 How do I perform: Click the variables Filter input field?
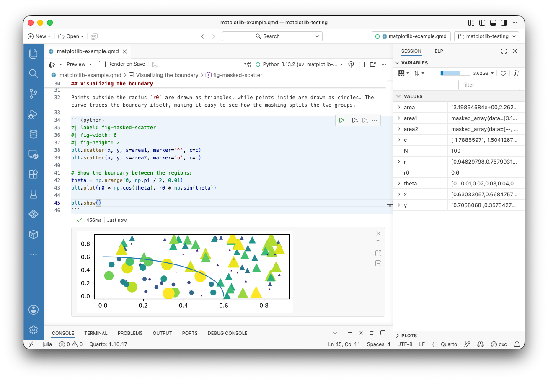point(489,85)
